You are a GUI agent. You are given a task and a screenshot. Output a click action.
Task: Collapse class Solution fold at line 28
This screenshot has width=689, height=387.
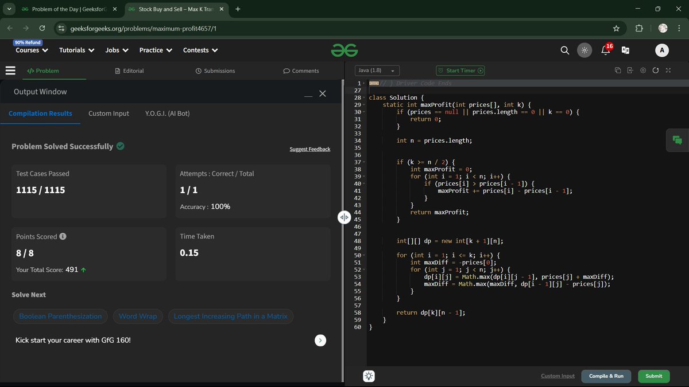pos(363,97)
